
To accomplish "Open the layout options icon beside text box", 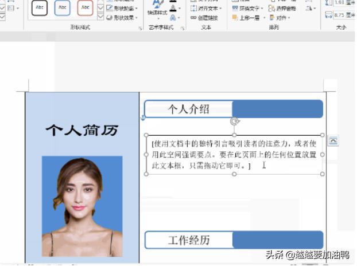I will click(x=333, y=142).
